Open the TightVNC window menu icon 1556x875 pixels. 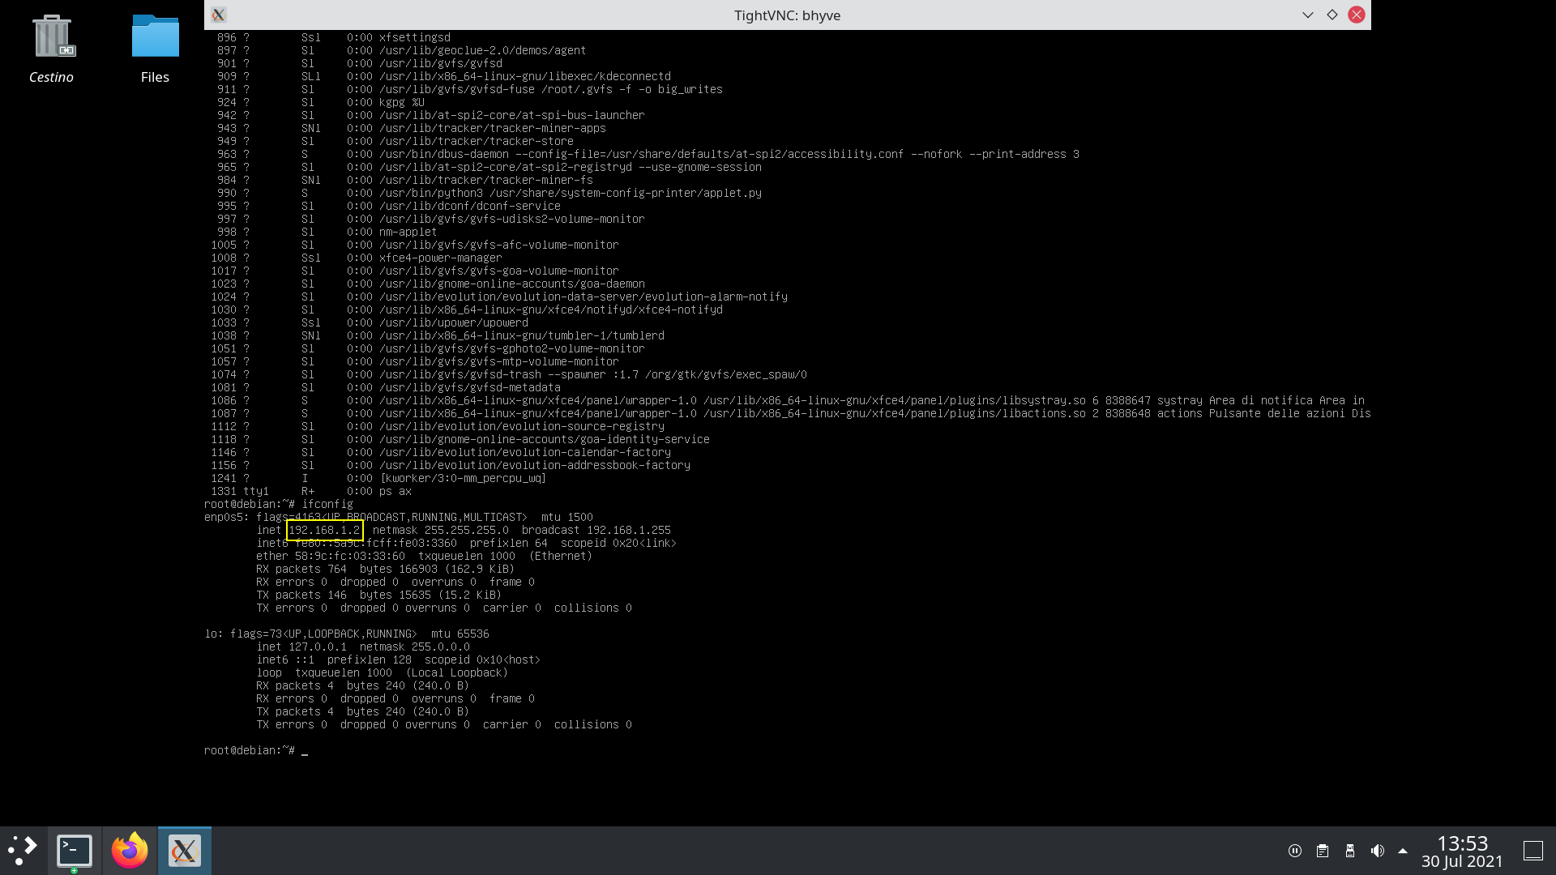coord(218,15)
